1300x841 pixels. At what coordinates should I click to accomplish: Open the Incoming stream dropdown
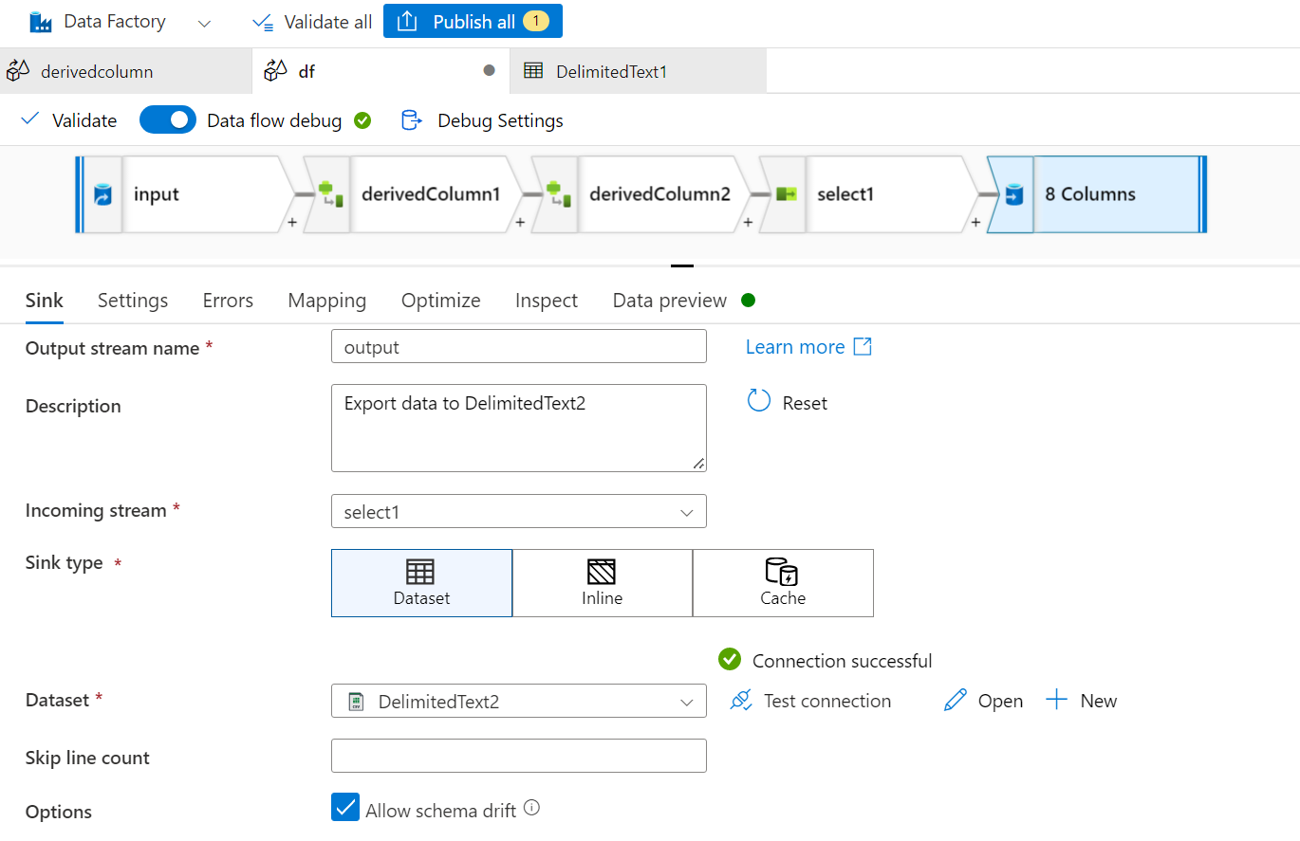coord(519,511)
